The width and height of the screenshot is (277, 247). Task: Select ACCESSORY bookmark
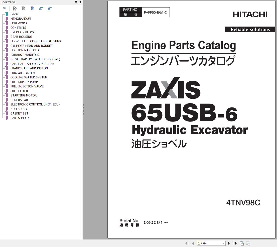(x=19, y=109)
